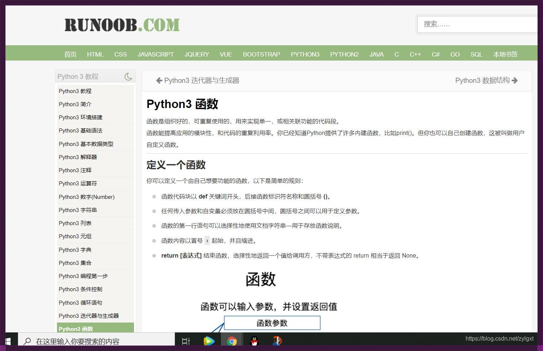Open the C++ nav item
The height and width of the screenshot is (351, 543).
point(415,54)
